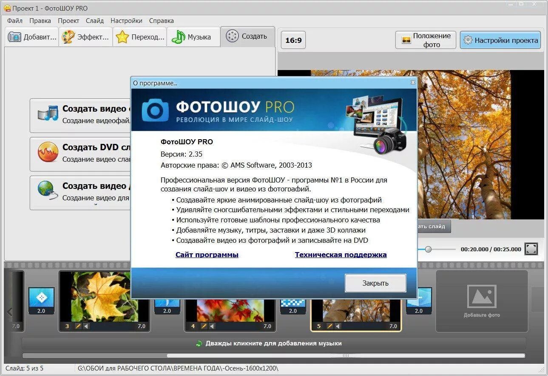The image size is (548, 376).
Task: Click the preview playback slider handle
Action: (x=428, y=250)
